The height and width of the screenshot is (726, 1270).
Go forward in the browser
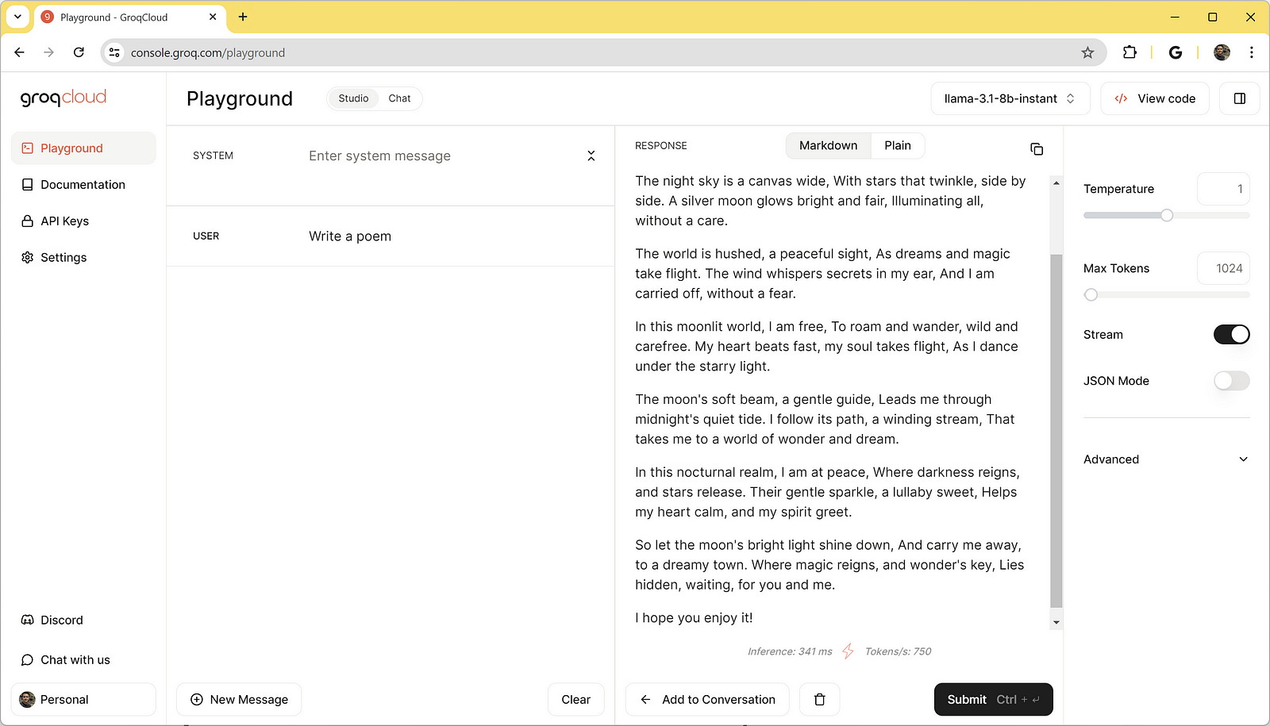point(49,52)
